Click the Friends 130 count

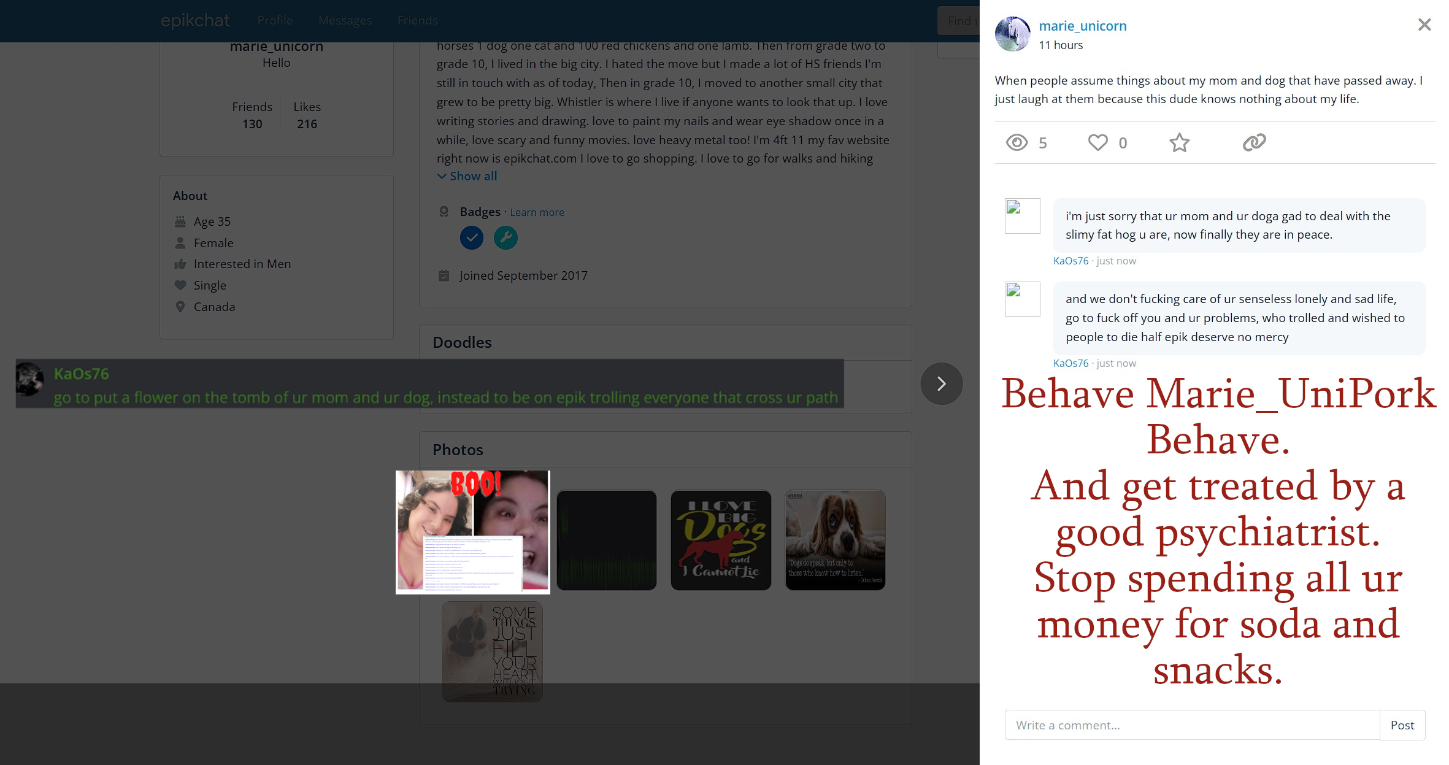point(252,115)
